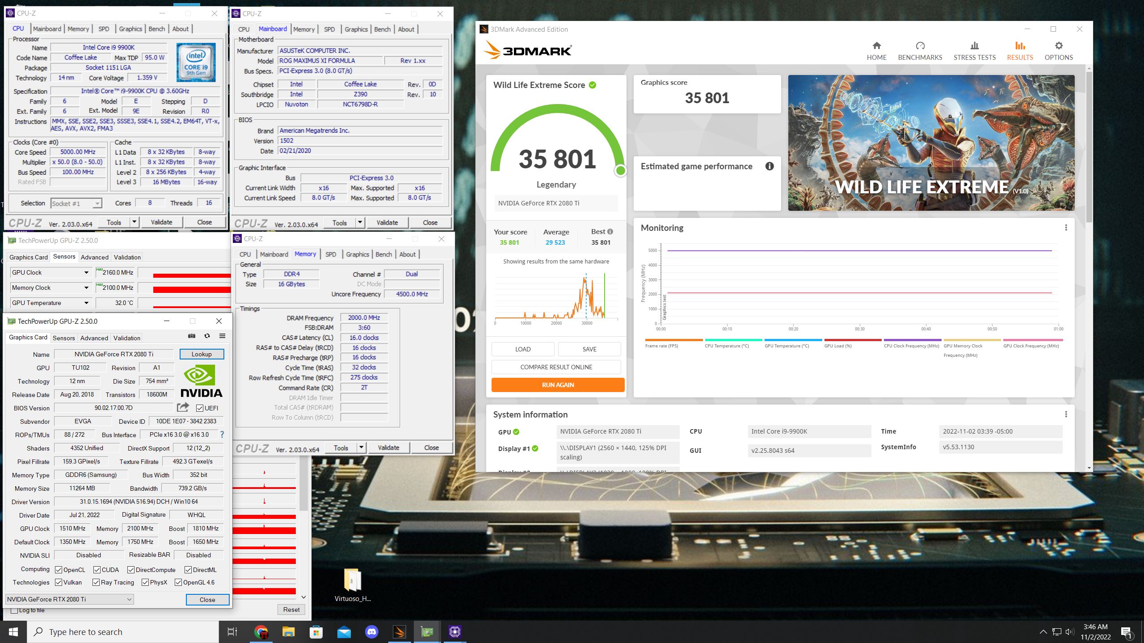Open Discord from the taskbar

pos(371,631)
